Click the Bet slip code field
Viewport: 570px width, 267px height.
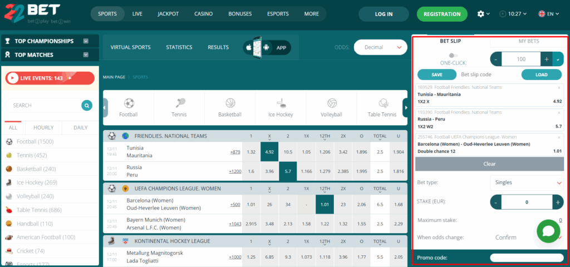pyautogui.click(x=489, y=75)
